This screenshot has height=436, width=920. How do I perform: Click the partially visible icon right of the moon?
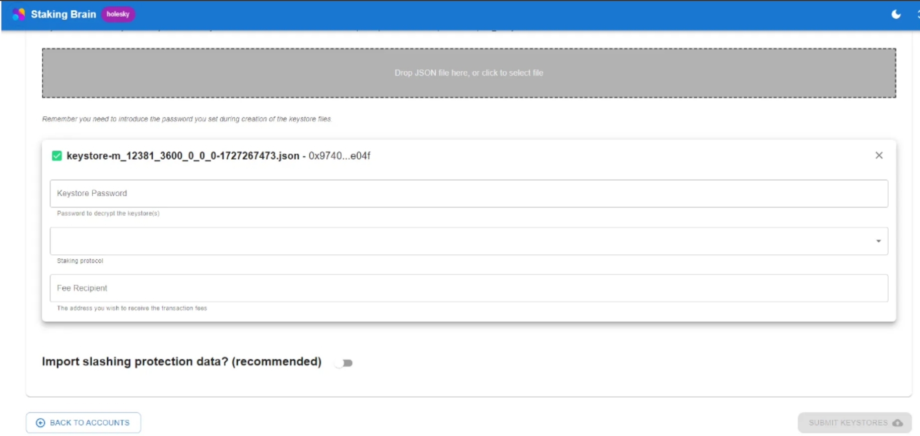tap(917, 14)
